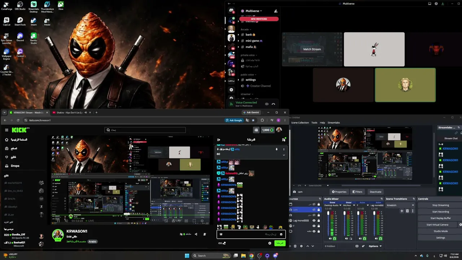Click Watch Stream in Discord

(x=312, y=49)
